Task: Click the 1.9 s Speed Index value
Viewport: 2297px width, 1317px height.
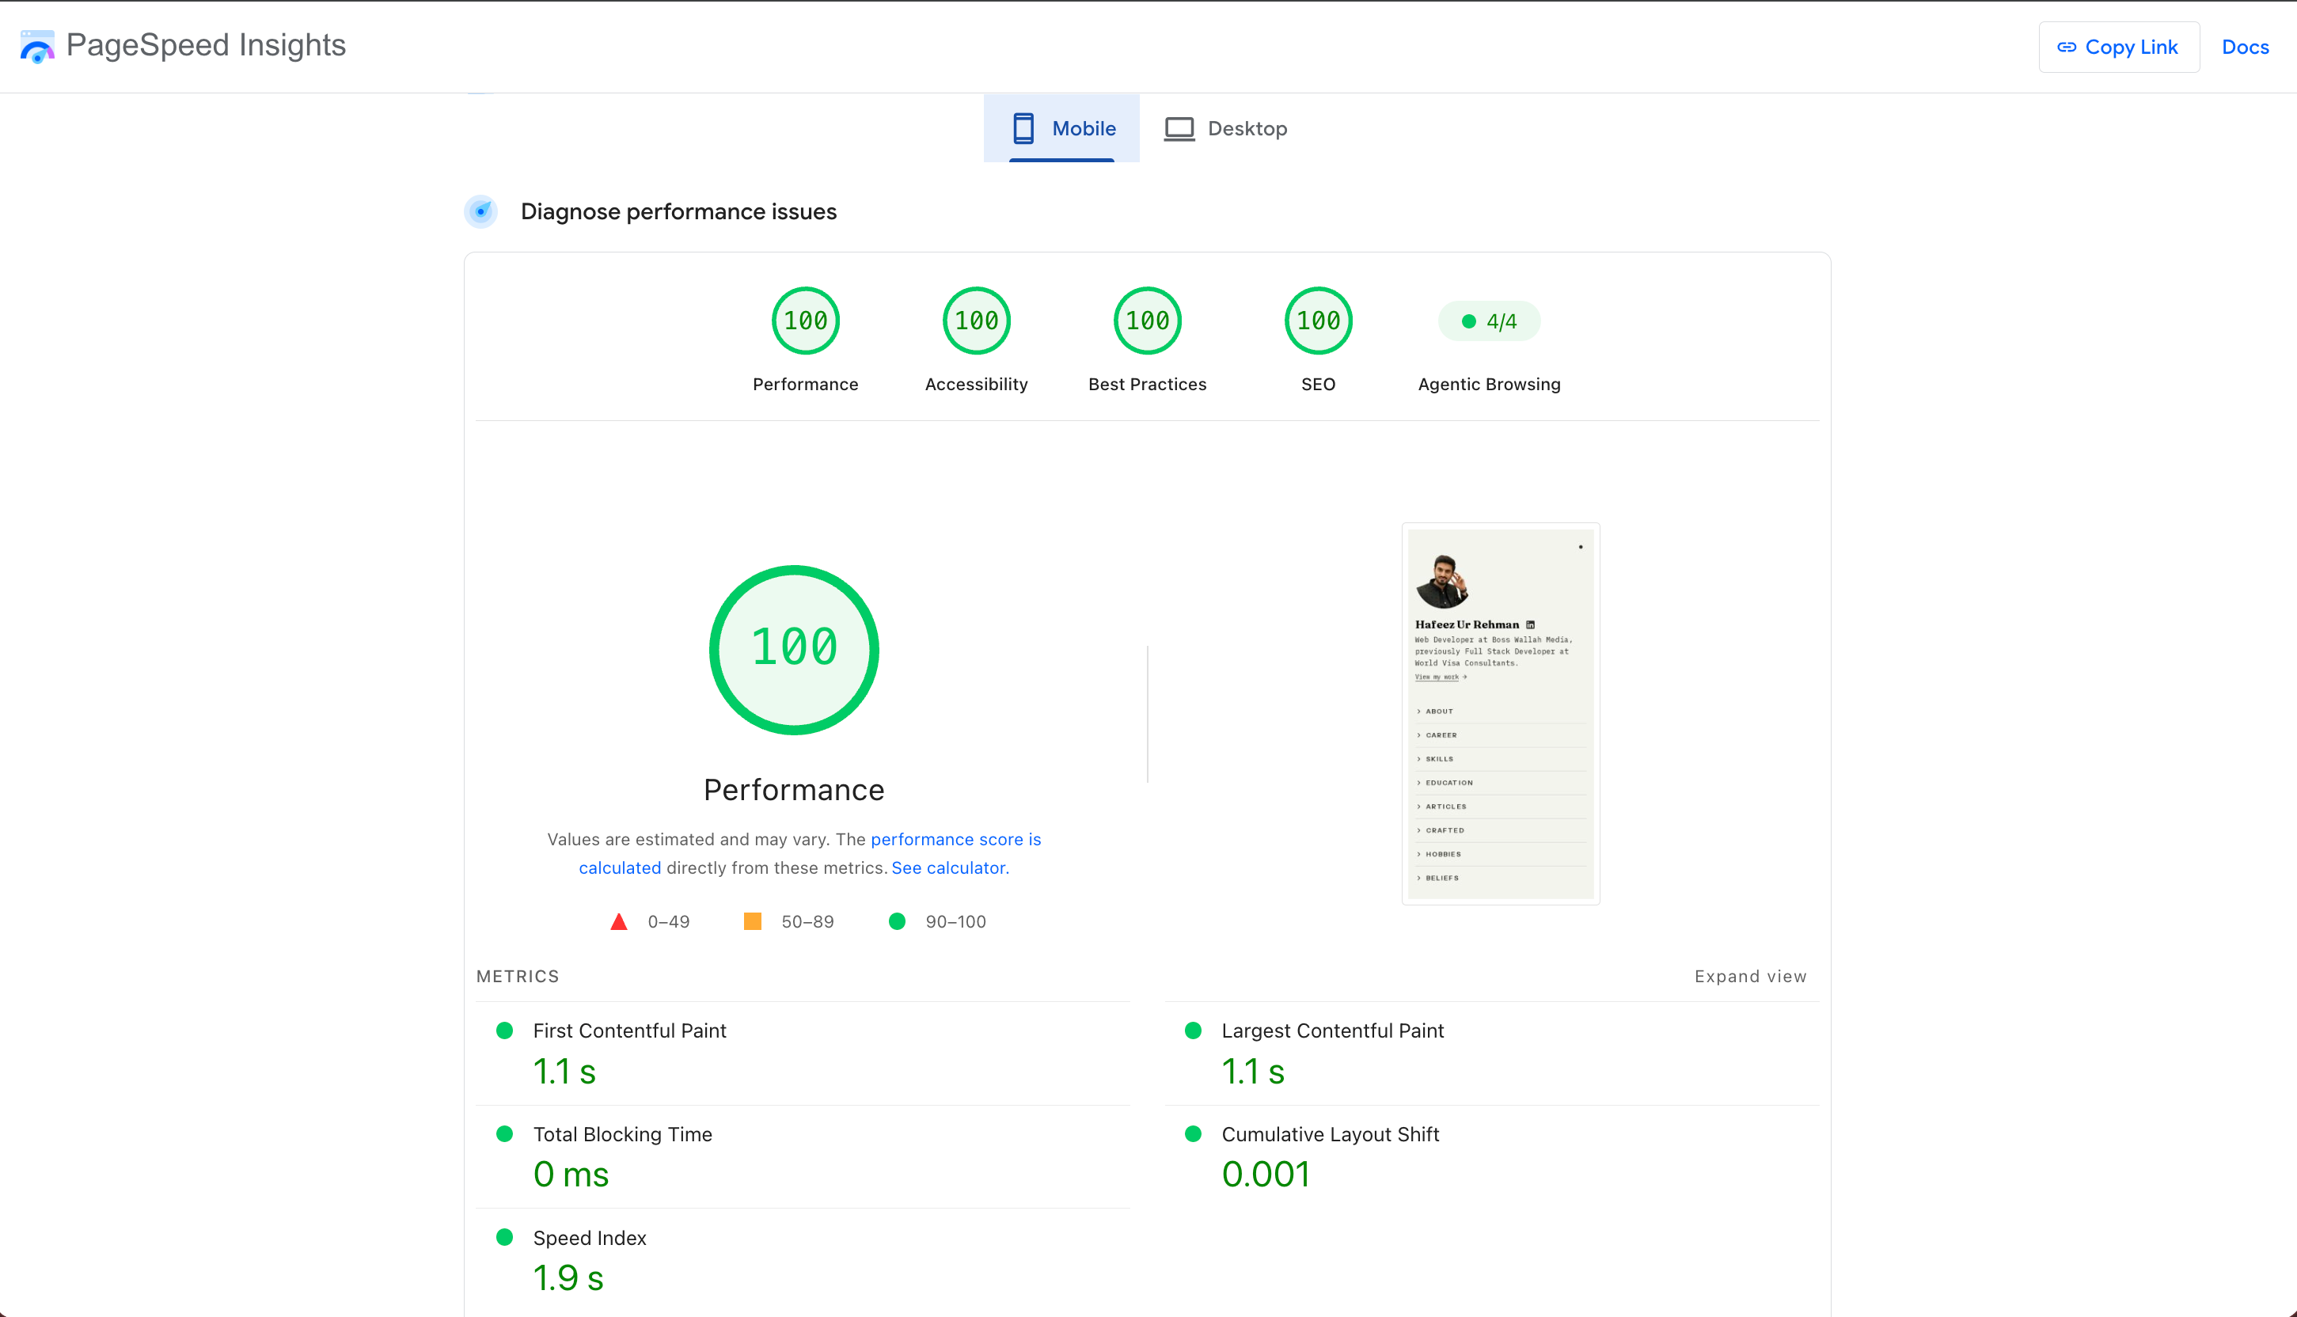Action: click(x=568, y=1277)
